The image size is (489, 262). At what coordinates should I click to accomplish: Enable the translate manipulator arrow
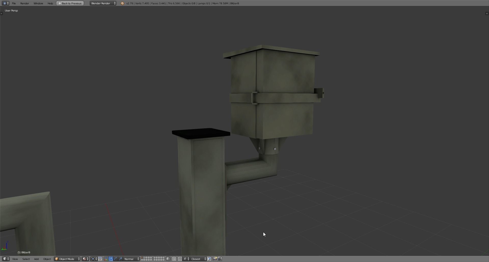111,259
